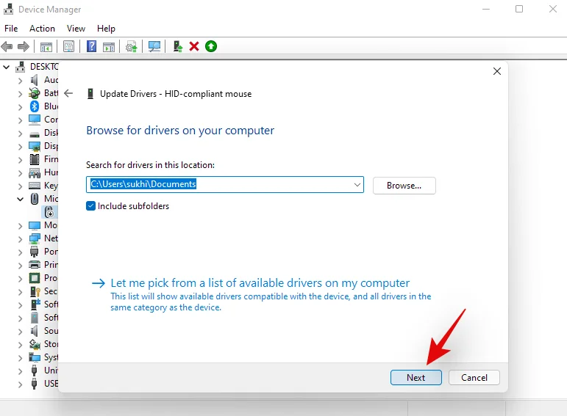Expand the Network adapters tree node chevron
The width and height of the screenshot is (567, 416).
pos(21,239)
